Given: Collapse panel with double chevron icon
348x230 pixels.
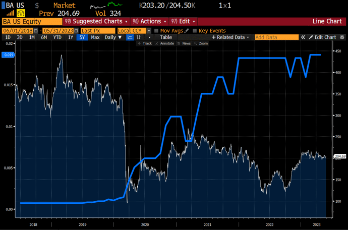Looking at the screenshot, I should (x=303, y=37).
